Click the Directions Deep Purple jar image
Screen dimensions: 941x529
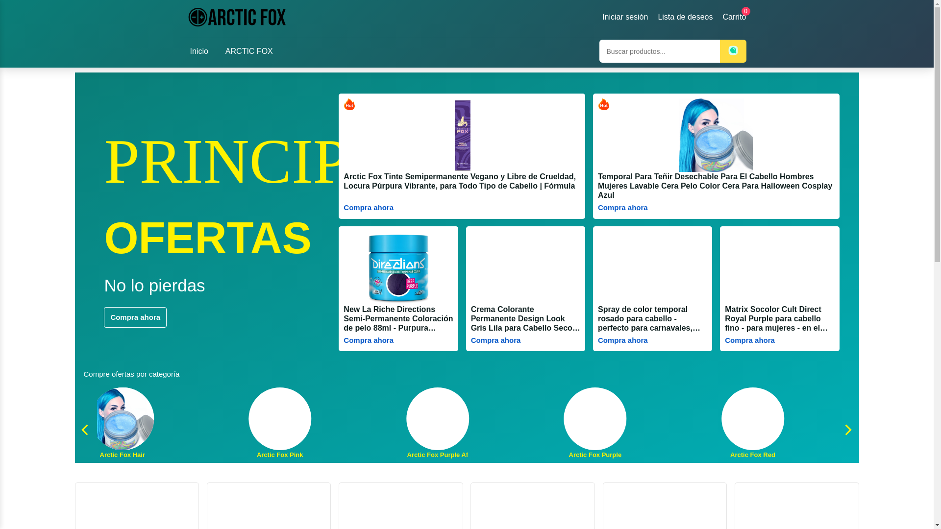pos(398,267)
